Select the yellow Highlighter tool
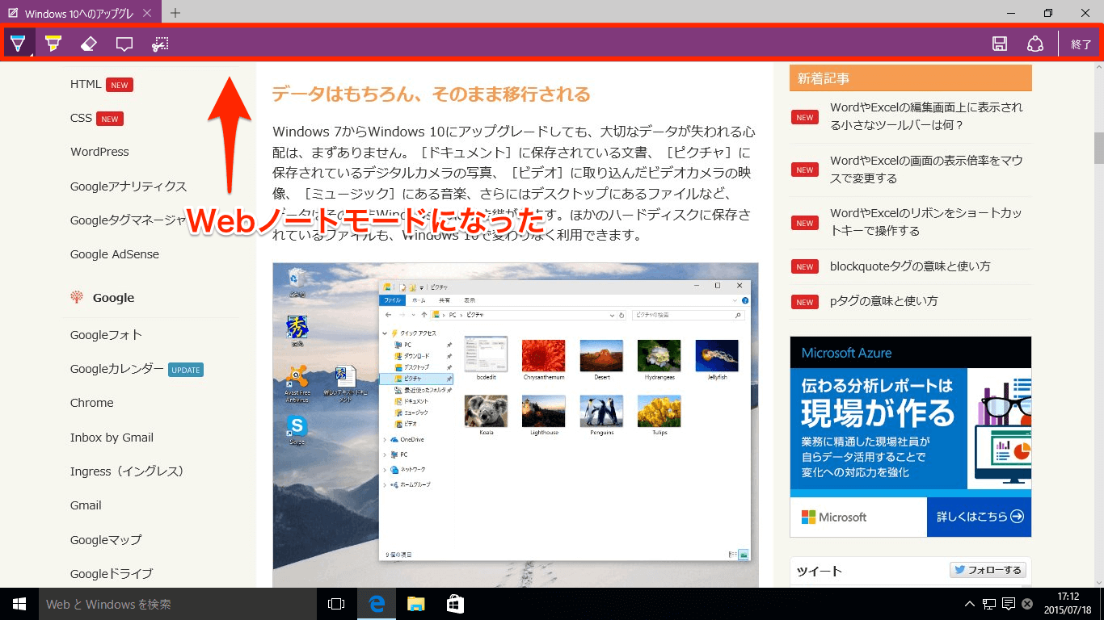The image size is (1104, 620). pos(53,43)
